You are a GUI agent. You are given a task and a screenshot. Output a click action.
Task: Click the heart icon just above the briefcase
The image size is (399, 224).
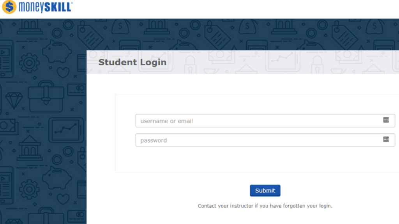[62, 73]
